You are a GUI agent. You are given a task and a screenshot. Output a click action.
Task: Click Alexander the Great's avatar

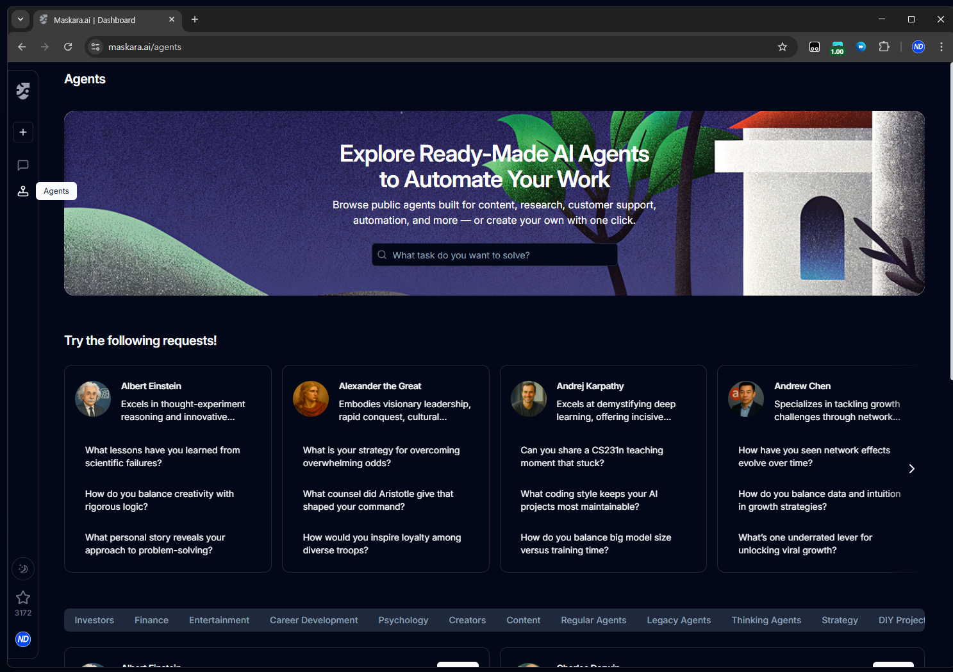[311, 399]
